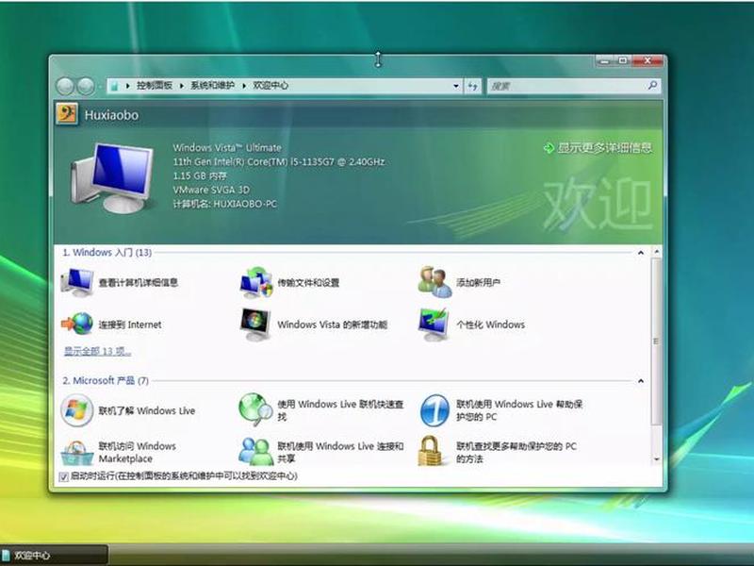Focus the 搜索 search input field
The height and width of the screenshot is (566, 754).
566,86
